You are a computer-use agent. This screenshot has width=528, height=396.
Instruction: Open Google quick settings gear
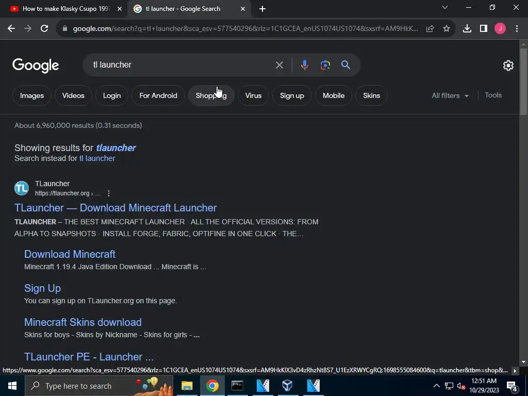click(508, 65)
